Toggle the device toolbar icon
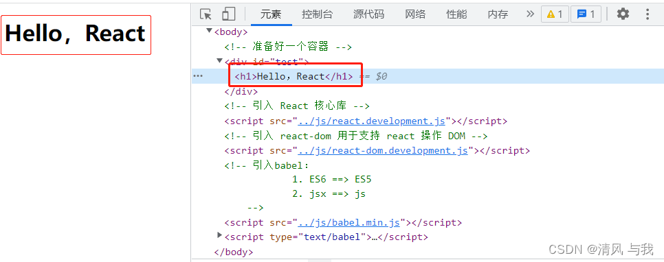The height and width of the screenshot is (262, 664). pyautogui.click(x=229, y=14)
